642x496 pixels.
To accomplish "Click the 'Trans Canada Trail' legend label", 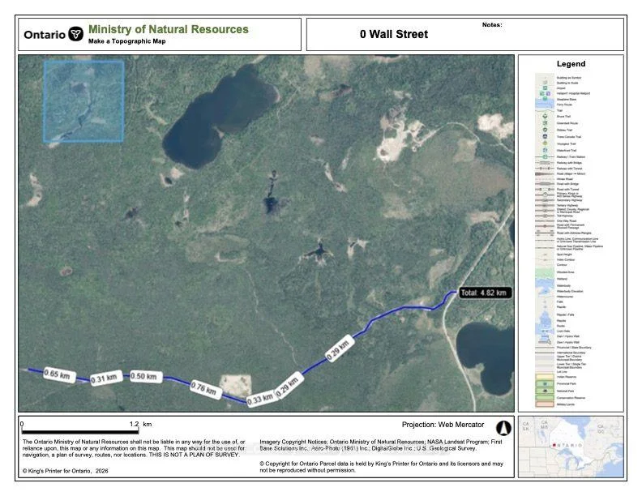I will 569,137.
